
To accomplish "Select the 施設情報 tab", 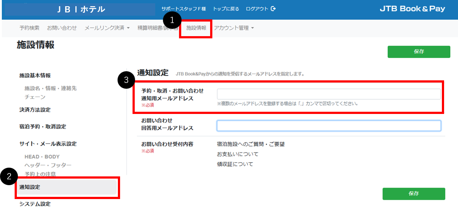I will [196, 28].
